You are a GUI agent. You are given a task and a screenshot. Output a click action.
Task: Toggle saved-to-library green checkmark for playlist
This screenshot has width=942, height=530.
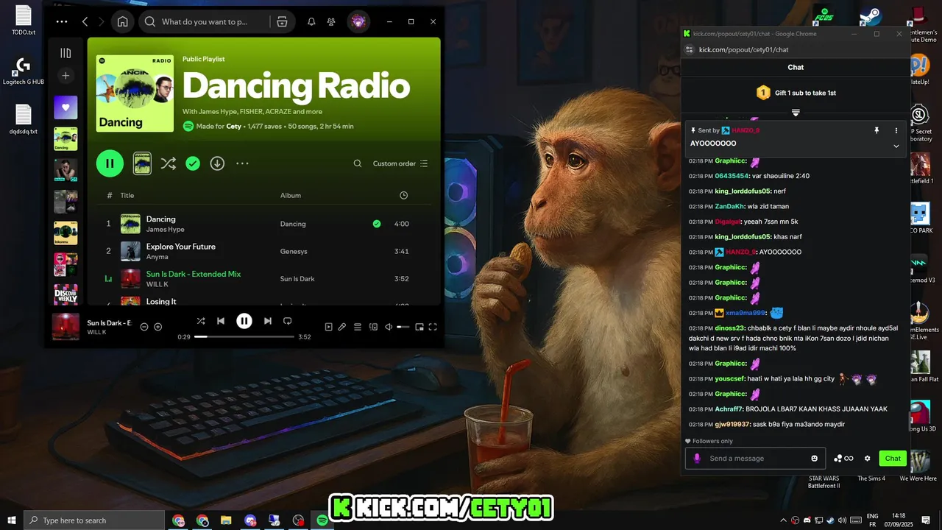(x=193, y=163)
